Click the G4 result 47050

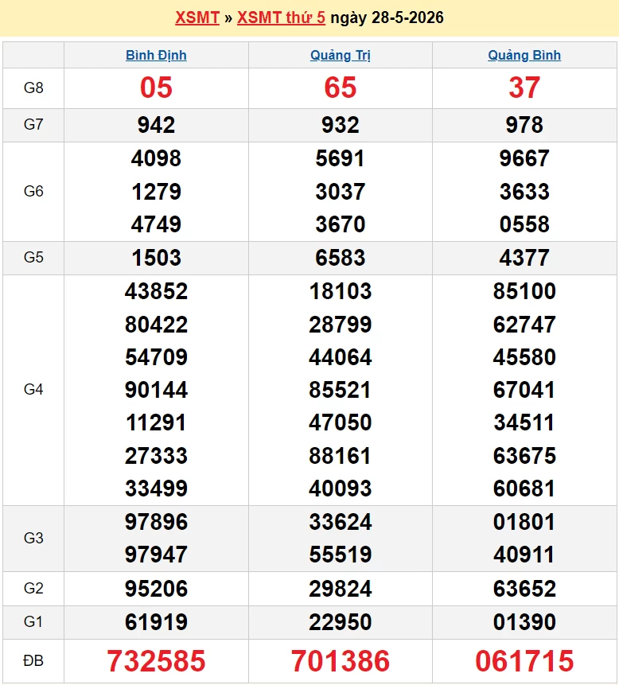pos(341,422)
